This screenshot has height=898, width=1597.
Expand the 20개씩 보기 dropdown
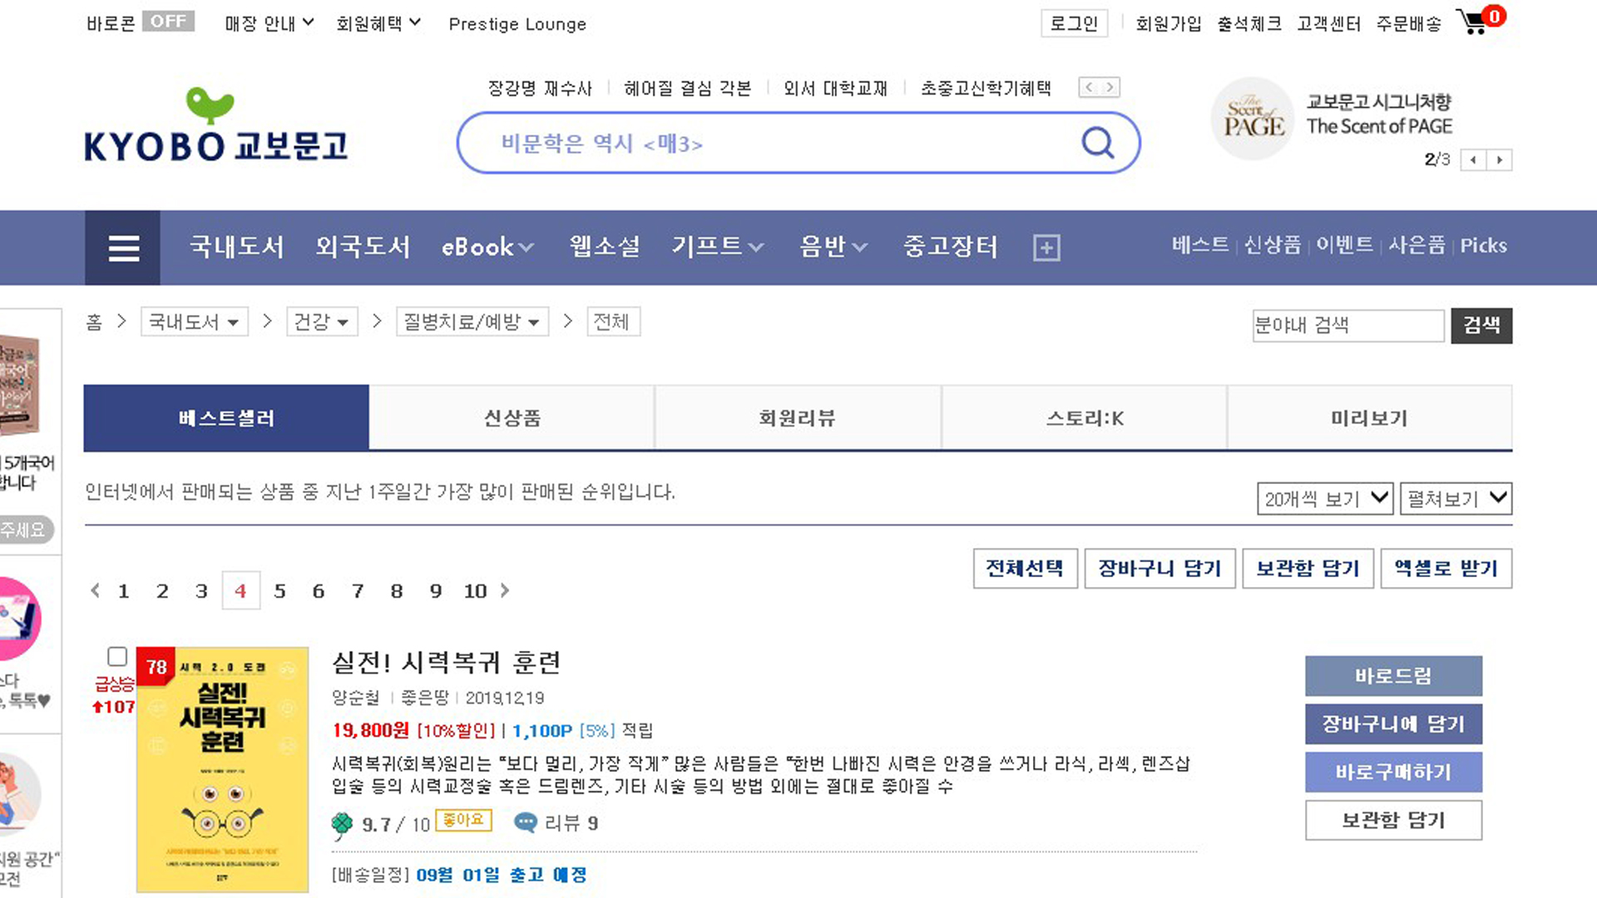(x=1324, y=499)
